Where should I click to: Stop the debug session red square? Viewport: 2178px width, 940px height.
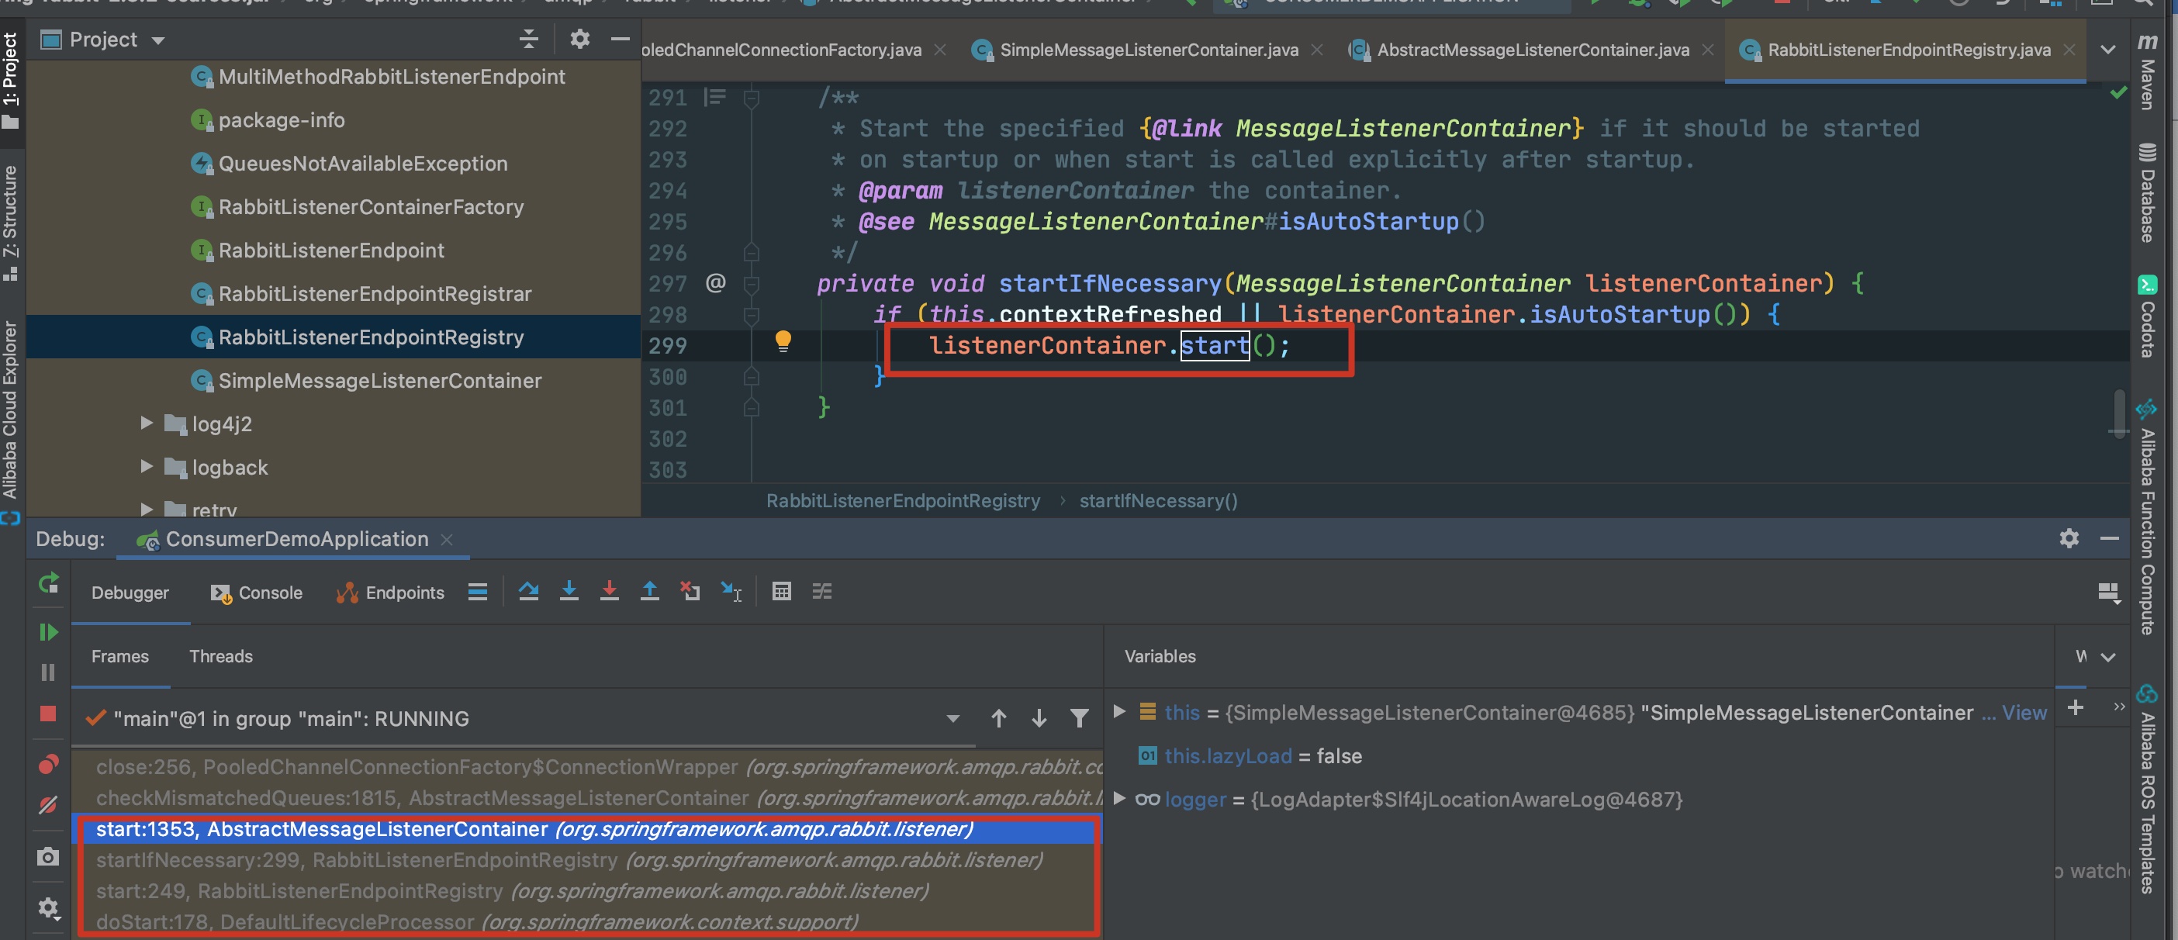pyautogui.click(x=48, y=714)
